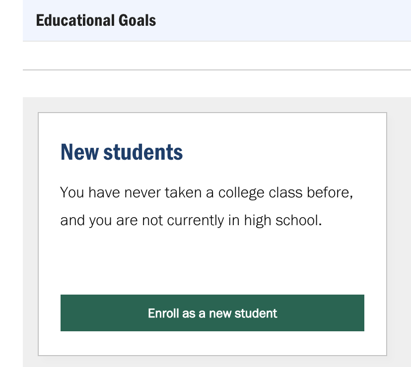The height and width of the screenshot is (367, 411).
Task: Click the Enroll as a new student button
Action: pos(212,313)
